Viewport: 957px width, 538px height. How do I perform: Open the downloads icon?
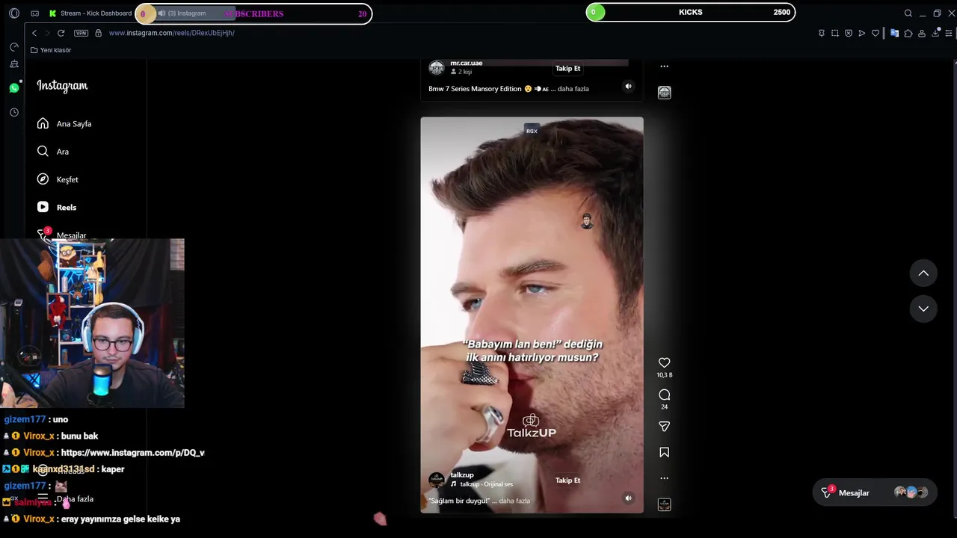tap(935, 33)
